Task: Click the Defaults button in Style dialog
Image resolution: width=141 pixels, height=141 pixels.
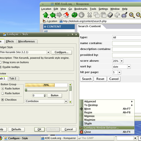Action: click(16, 129)
